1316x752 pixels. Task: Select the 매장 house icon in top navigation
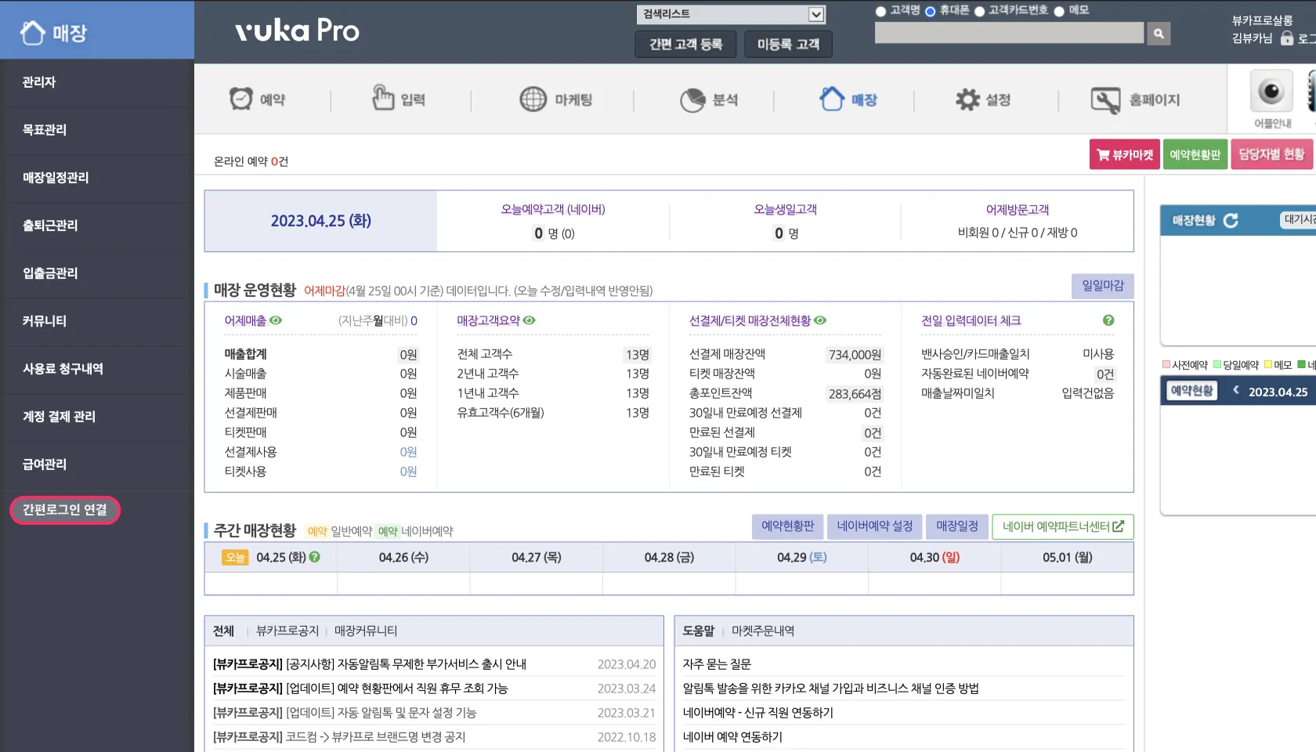coord(832,99)
